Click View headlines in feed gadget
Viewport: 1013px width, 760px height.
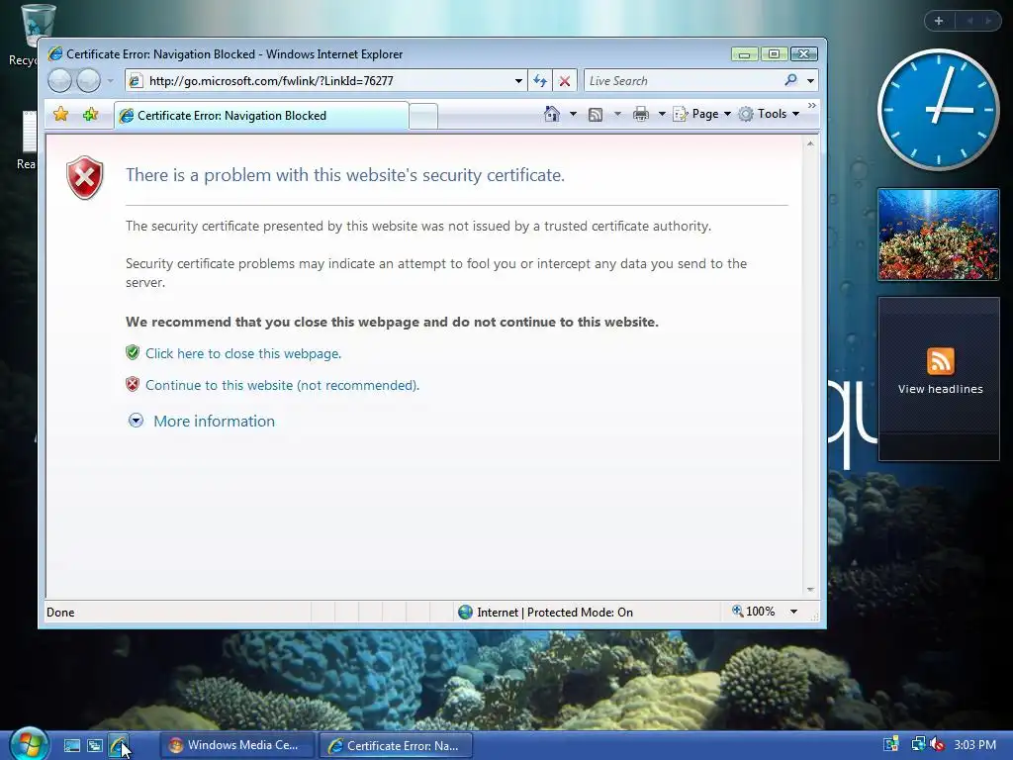click(x=940, y=389)
